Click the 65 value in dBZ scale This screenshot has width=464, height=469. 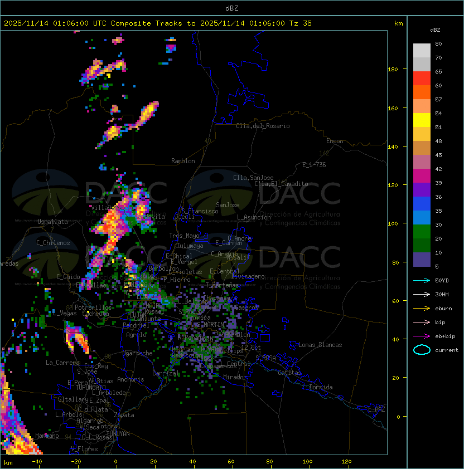click(438, 71)
